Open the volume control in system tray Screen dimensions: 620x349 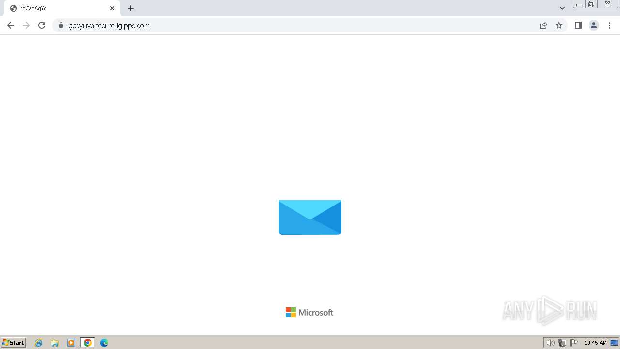pyautogui.click(x=550, y=343)
